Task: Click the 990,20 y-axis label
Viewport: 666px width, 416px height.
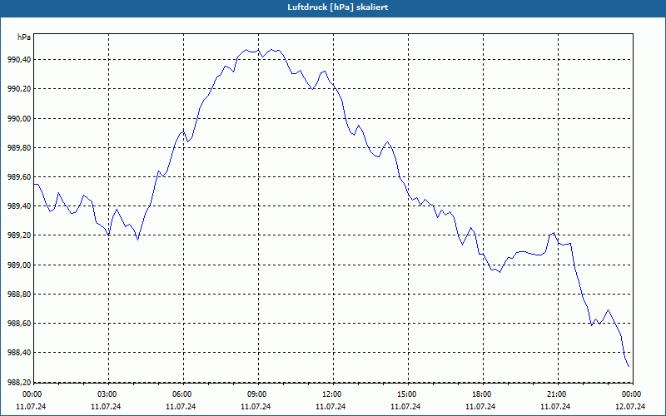Action: tap(19, 89)
